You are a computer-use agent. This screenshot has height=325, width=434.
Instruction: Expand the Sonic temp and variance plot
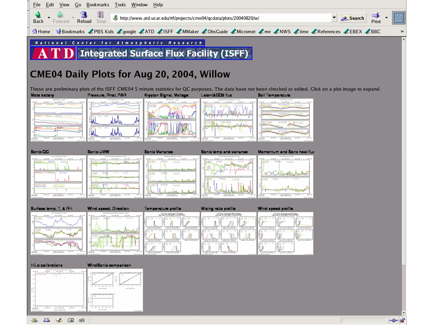pos(228,177)
